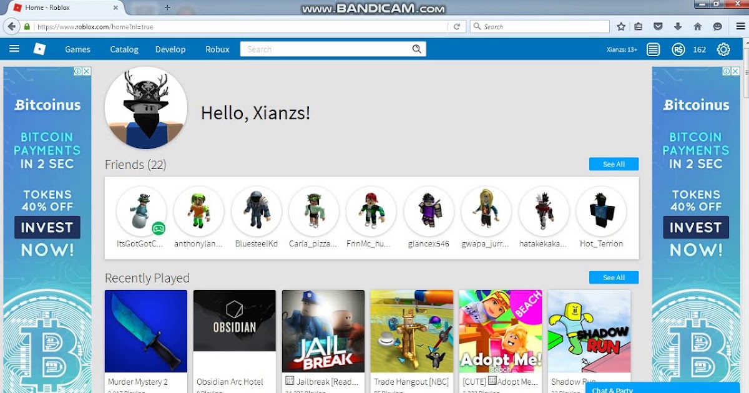Viewport: 749px width, 393px height.
Task: Click the Firefox home icon
Action: point(698,27)
